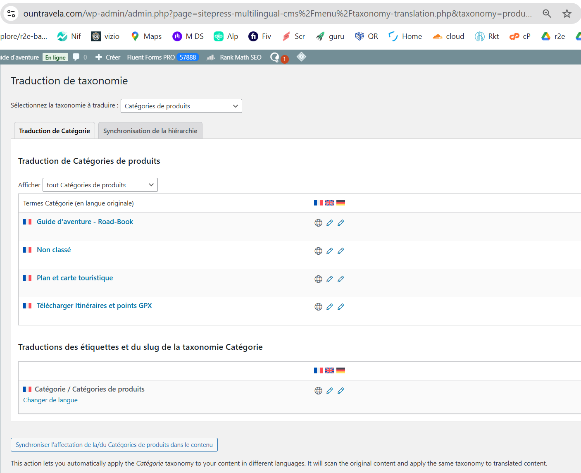Viewport: 581px width, 473px height.
Task: View site information icon in the address bar
Action: pyautogui.click(x=11, y=14)
